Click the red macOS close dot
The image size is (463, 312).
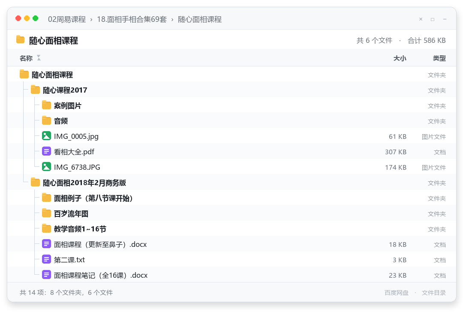pyautogui.click(x=18, y=18)
